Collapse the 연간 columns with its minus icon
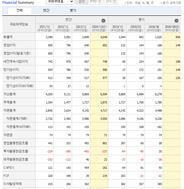The image size is (184, 189). click(103, 21)
